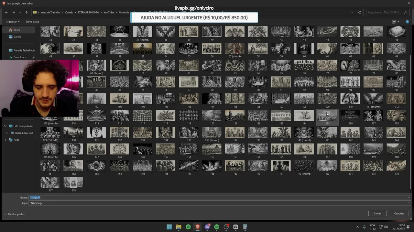Screen dimensions: 414x232
Task: Jump to Área de Trabalho in the breadcrumb
Action: tap(51, 13)
